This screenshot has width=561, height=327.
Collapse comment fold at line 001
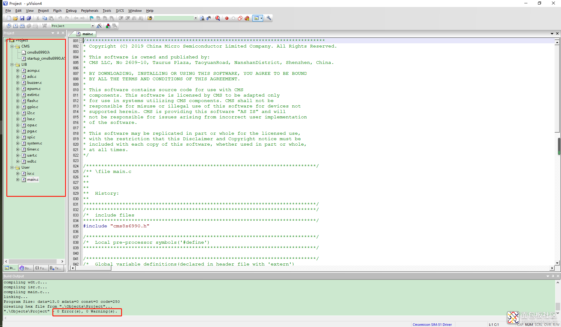pyautogui.click(x=81, y=41)
